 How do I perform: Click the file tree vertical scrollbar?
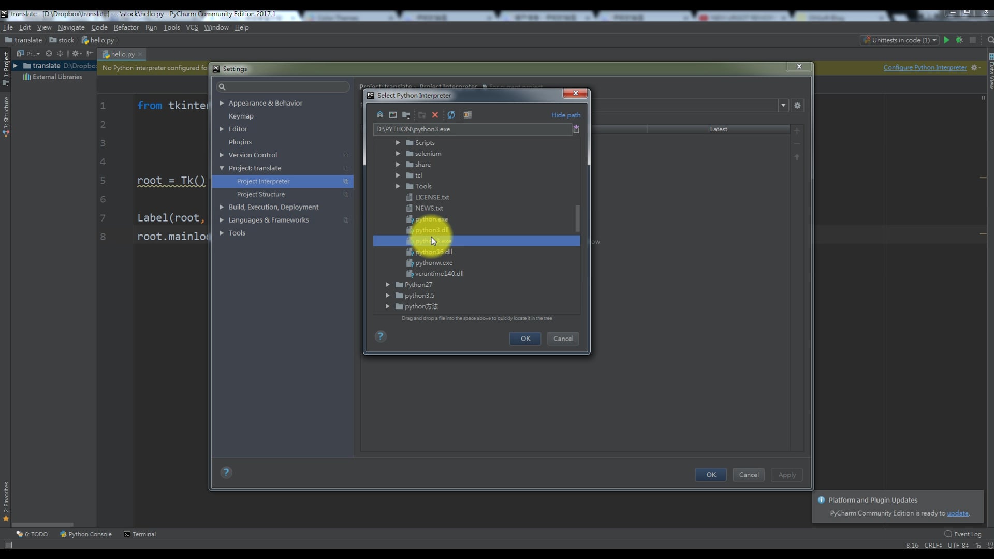coord(577,218)
